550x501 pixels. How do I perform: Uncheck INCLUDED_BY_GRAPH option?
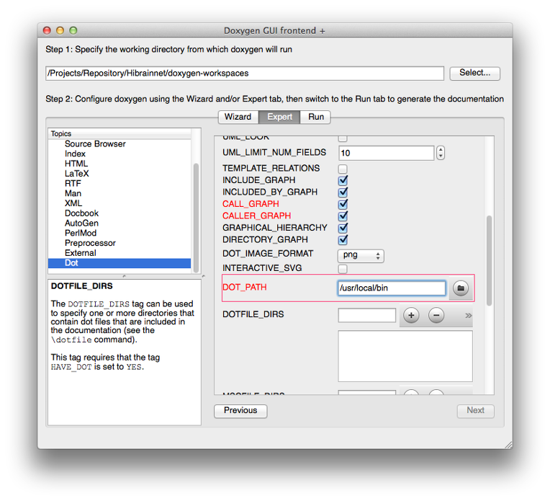pos(343,192)
